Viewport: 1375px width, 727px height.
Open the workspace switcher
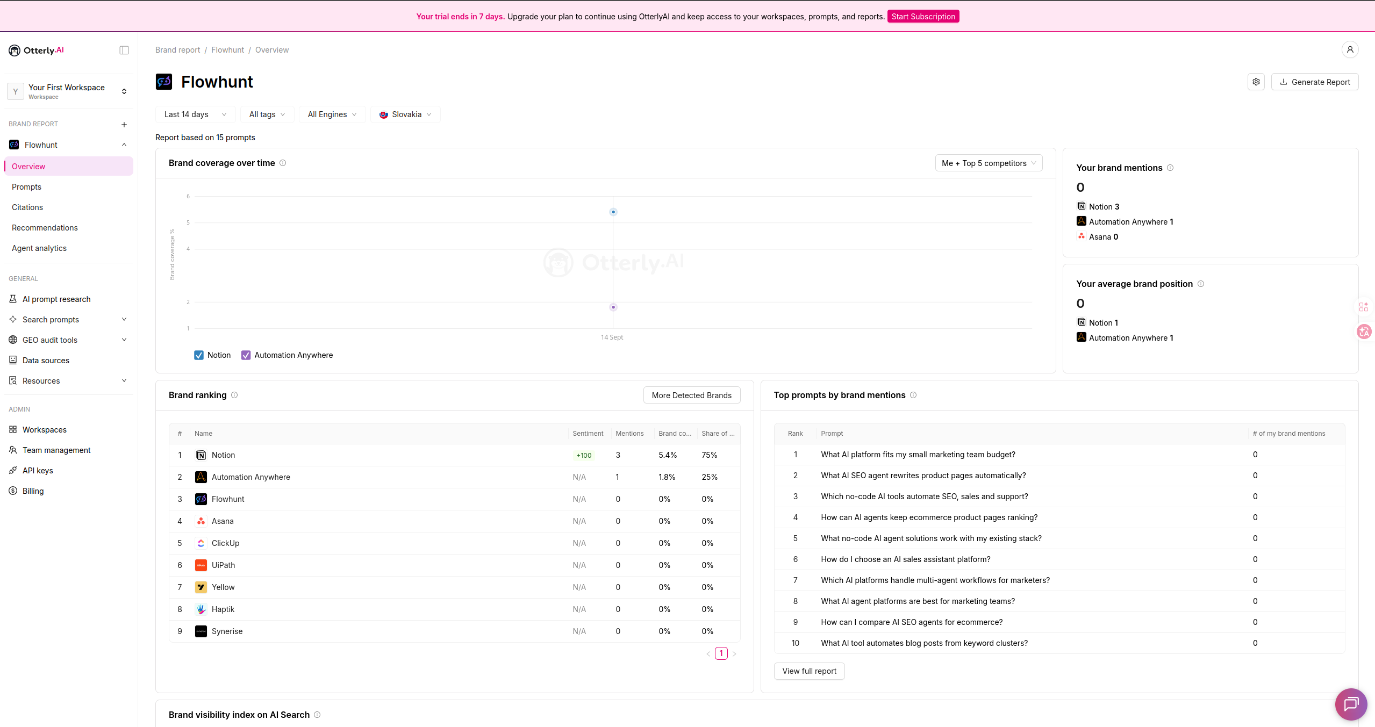[69, 91]
